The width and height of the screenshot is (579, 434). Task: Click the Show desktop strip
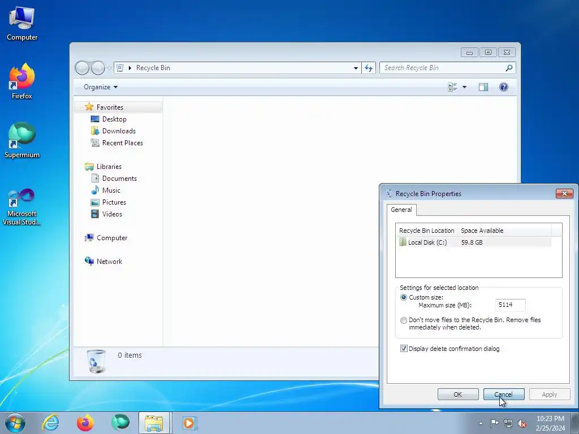pyautogui.click(x=575, y=423)
